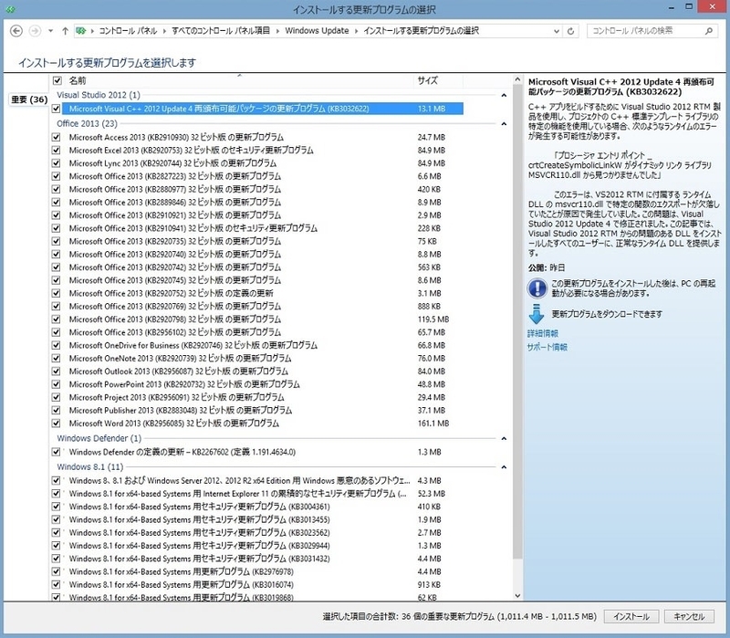Click the Up one level arrow
The width and height of the screenshot is (730, 638).
65,31
